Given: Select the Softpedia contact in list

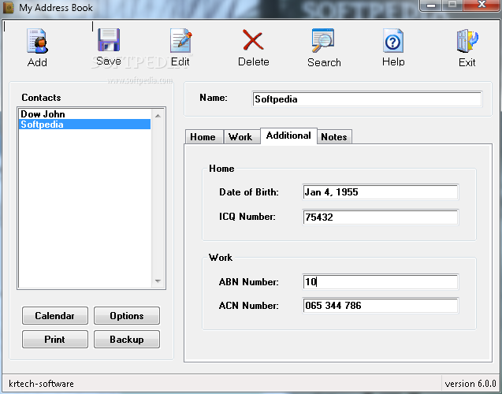Looking at the screenshot, I should tap(84, 125).
